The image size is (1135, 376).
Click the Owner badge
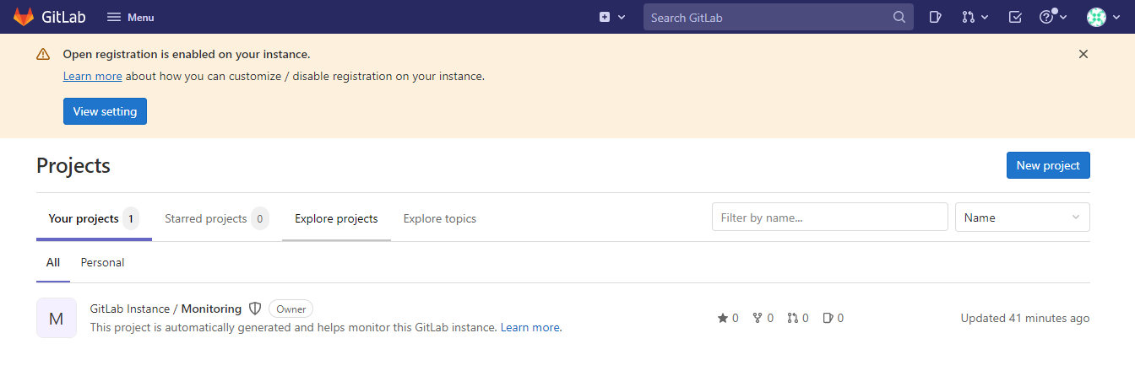[291, 309]
